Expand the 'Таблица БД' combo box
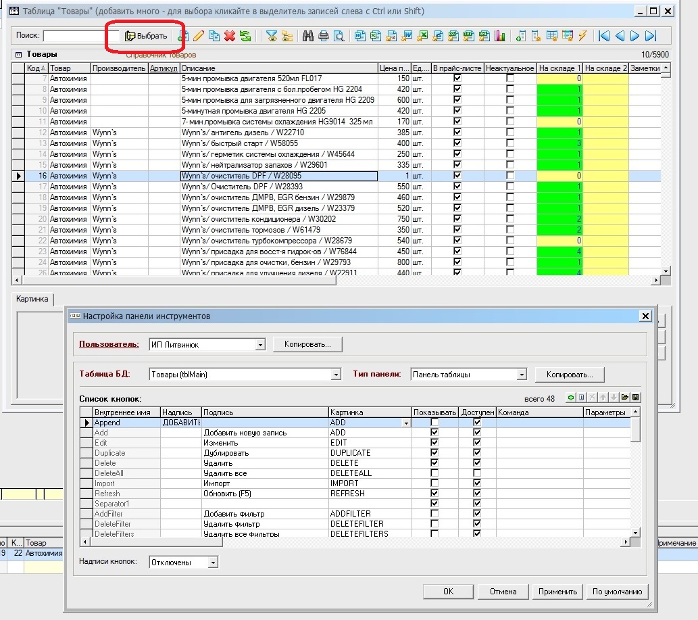This screenshot has width=698, height=620. tap(336, 375)
